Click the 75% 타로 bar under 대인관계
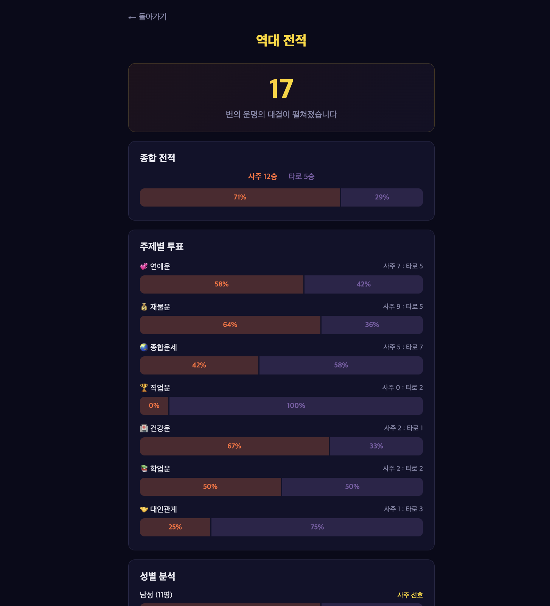The width and height of the screenshot is (550, 606). [317, 527]
